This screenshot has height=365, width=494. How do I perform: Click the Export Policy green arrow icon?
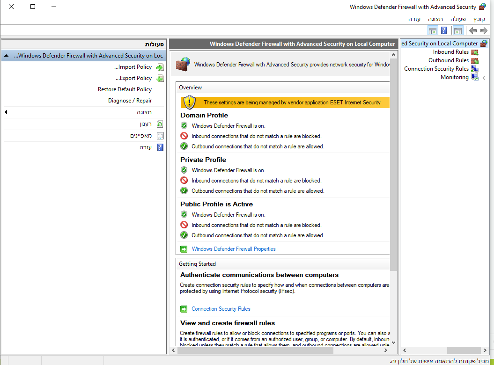pos(160,79)
